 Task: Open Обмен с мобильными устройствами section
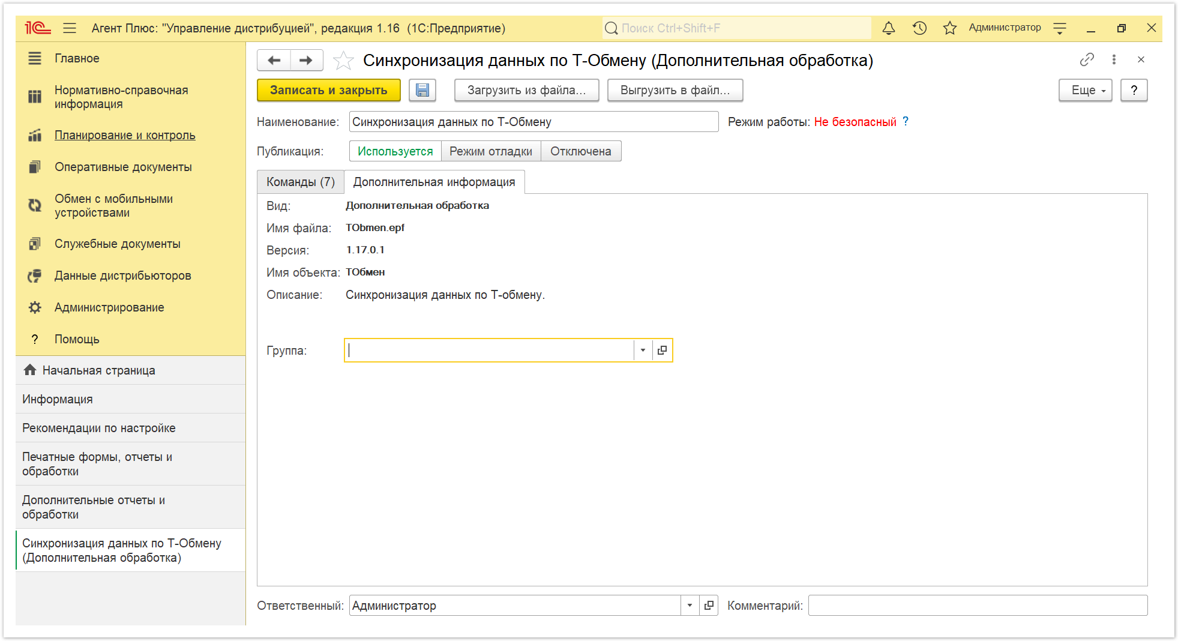pyautogui.click(x=113, y=205)
